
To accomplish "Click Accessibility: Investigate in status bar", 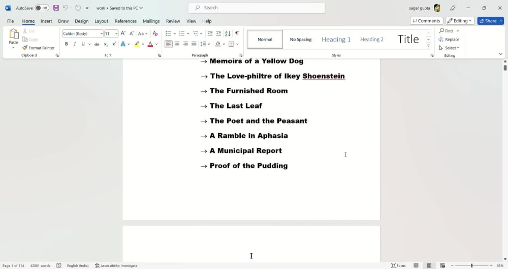I will point(116,265).
